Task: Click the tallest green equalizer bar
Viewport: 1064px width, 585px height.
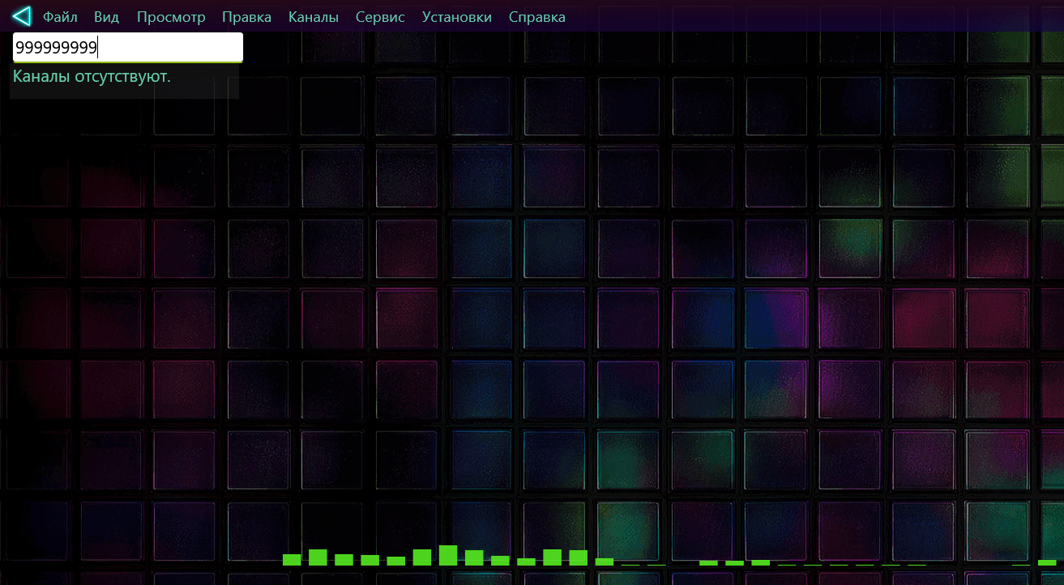Action: point(448,555)
